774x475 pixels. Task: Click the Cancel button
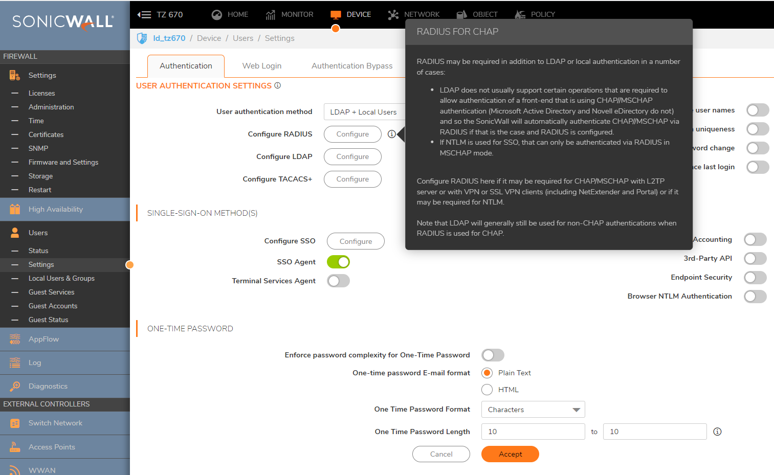tap(441, 454)
